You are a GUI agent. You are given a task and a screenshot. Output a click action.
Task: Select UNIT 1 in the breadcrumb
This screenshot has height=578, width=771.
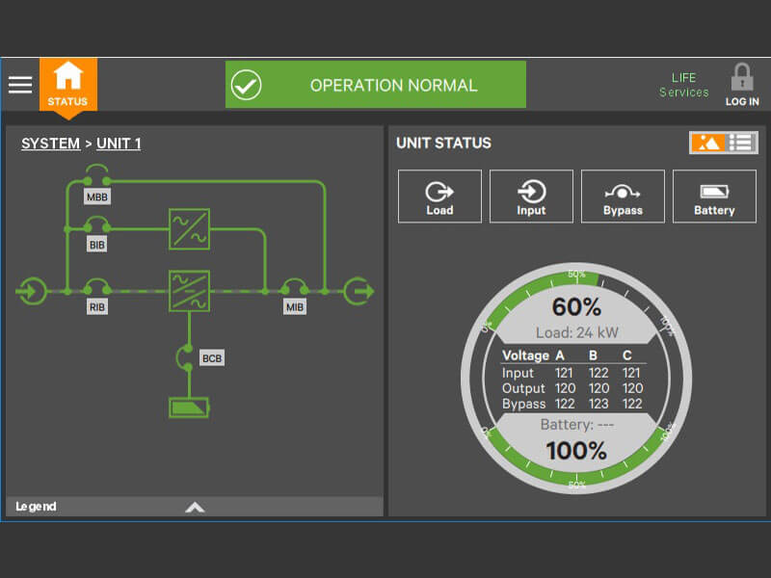point(119,144)
